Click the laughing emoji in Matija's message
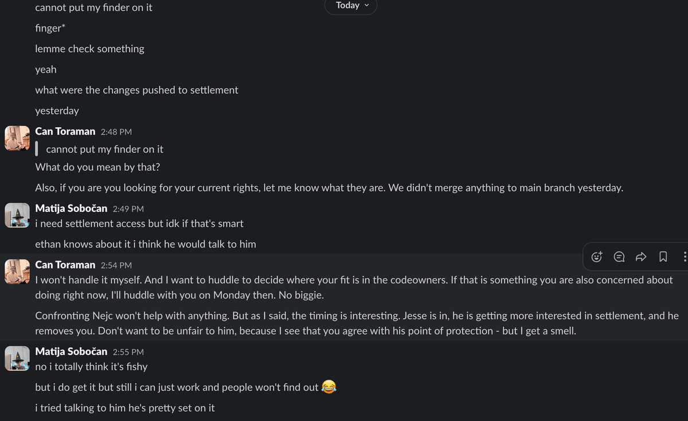This screenshot has width=688, height=421. click(329, 387)
